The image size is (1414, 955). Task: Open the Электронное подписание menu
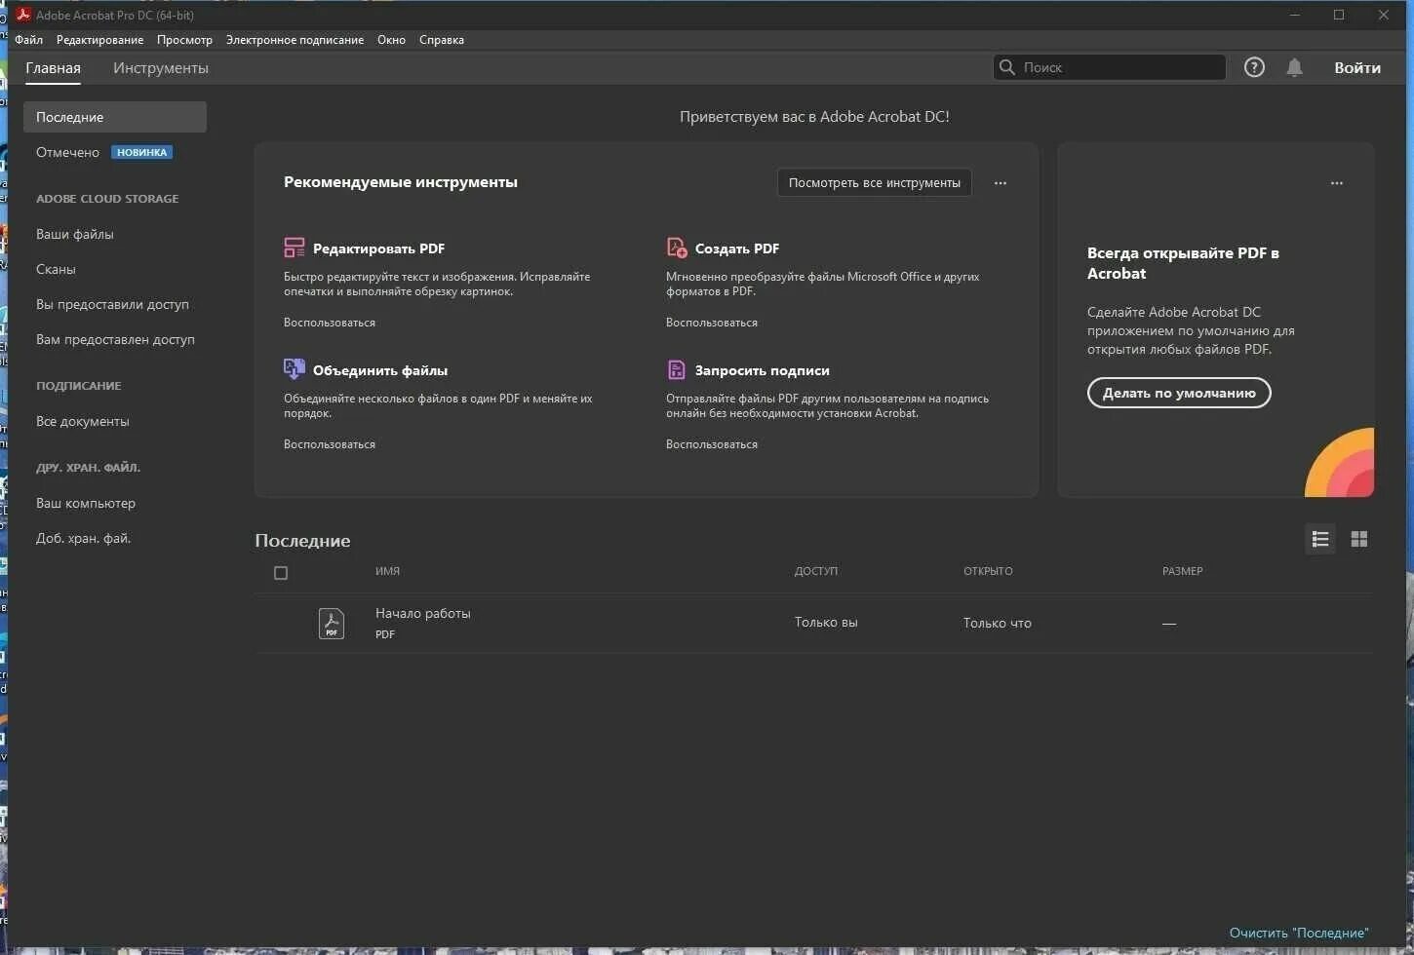coord(295,40)
